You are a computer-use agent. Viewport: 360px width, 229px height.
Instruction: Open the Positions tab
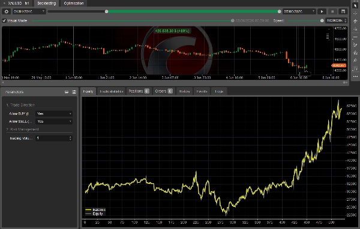tap(139, 91)
